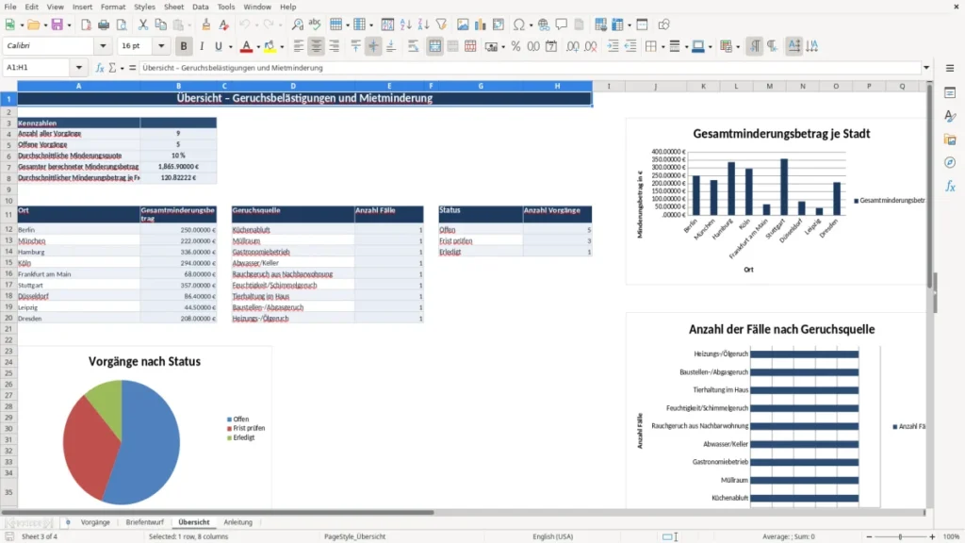Click Export as PDF icon

(x=86, y=25)
